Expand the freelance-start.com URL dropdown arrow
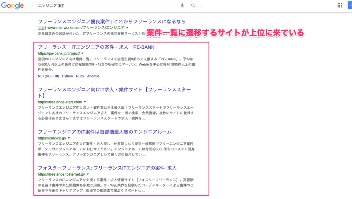The height and width of the screenshot is (199, 352). 85,102
